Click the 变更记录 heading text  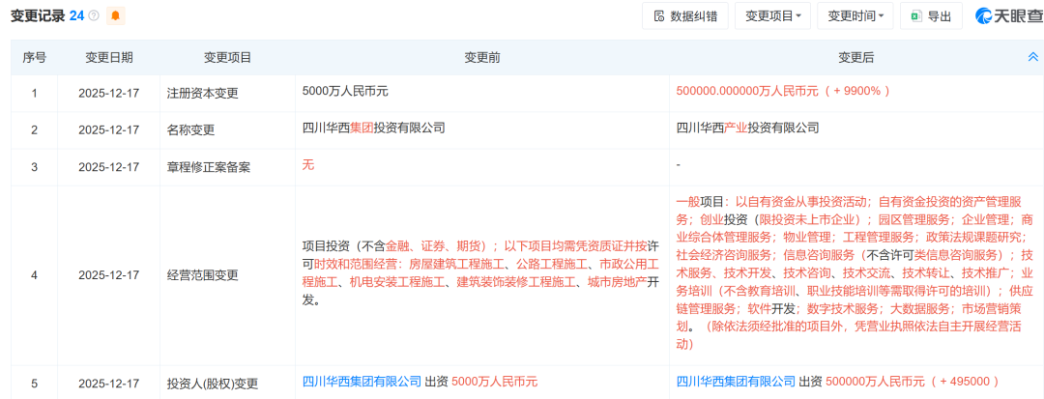pos(38,16)
